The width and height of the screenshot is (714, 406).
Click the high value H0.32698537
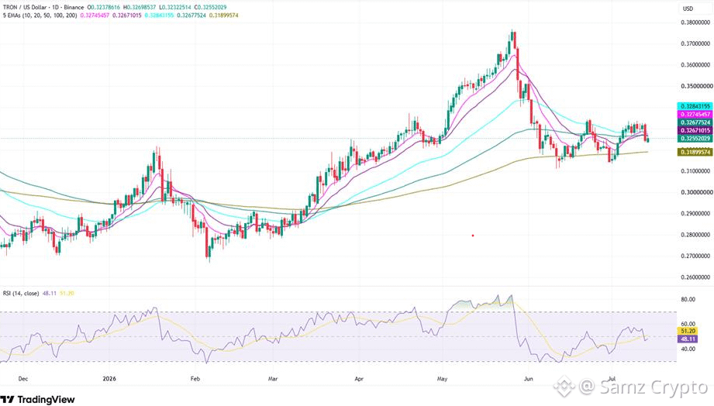click(140, 7)
